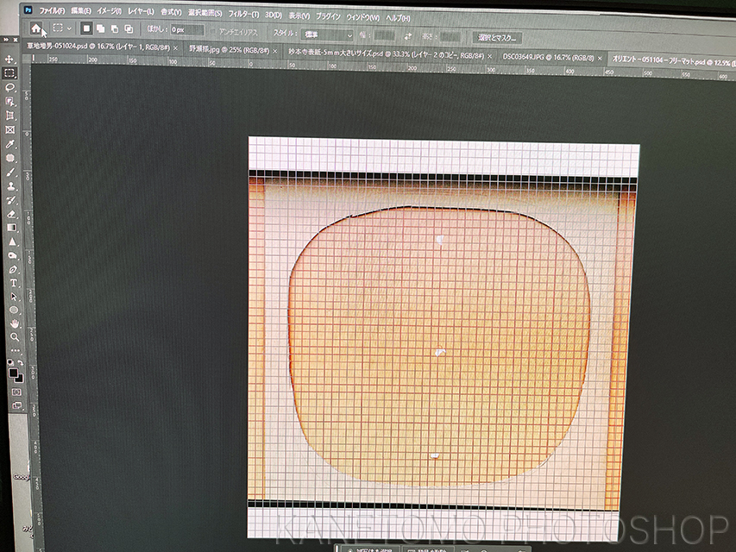
Task: Select the History Brush tool
Action: point(11,200)
